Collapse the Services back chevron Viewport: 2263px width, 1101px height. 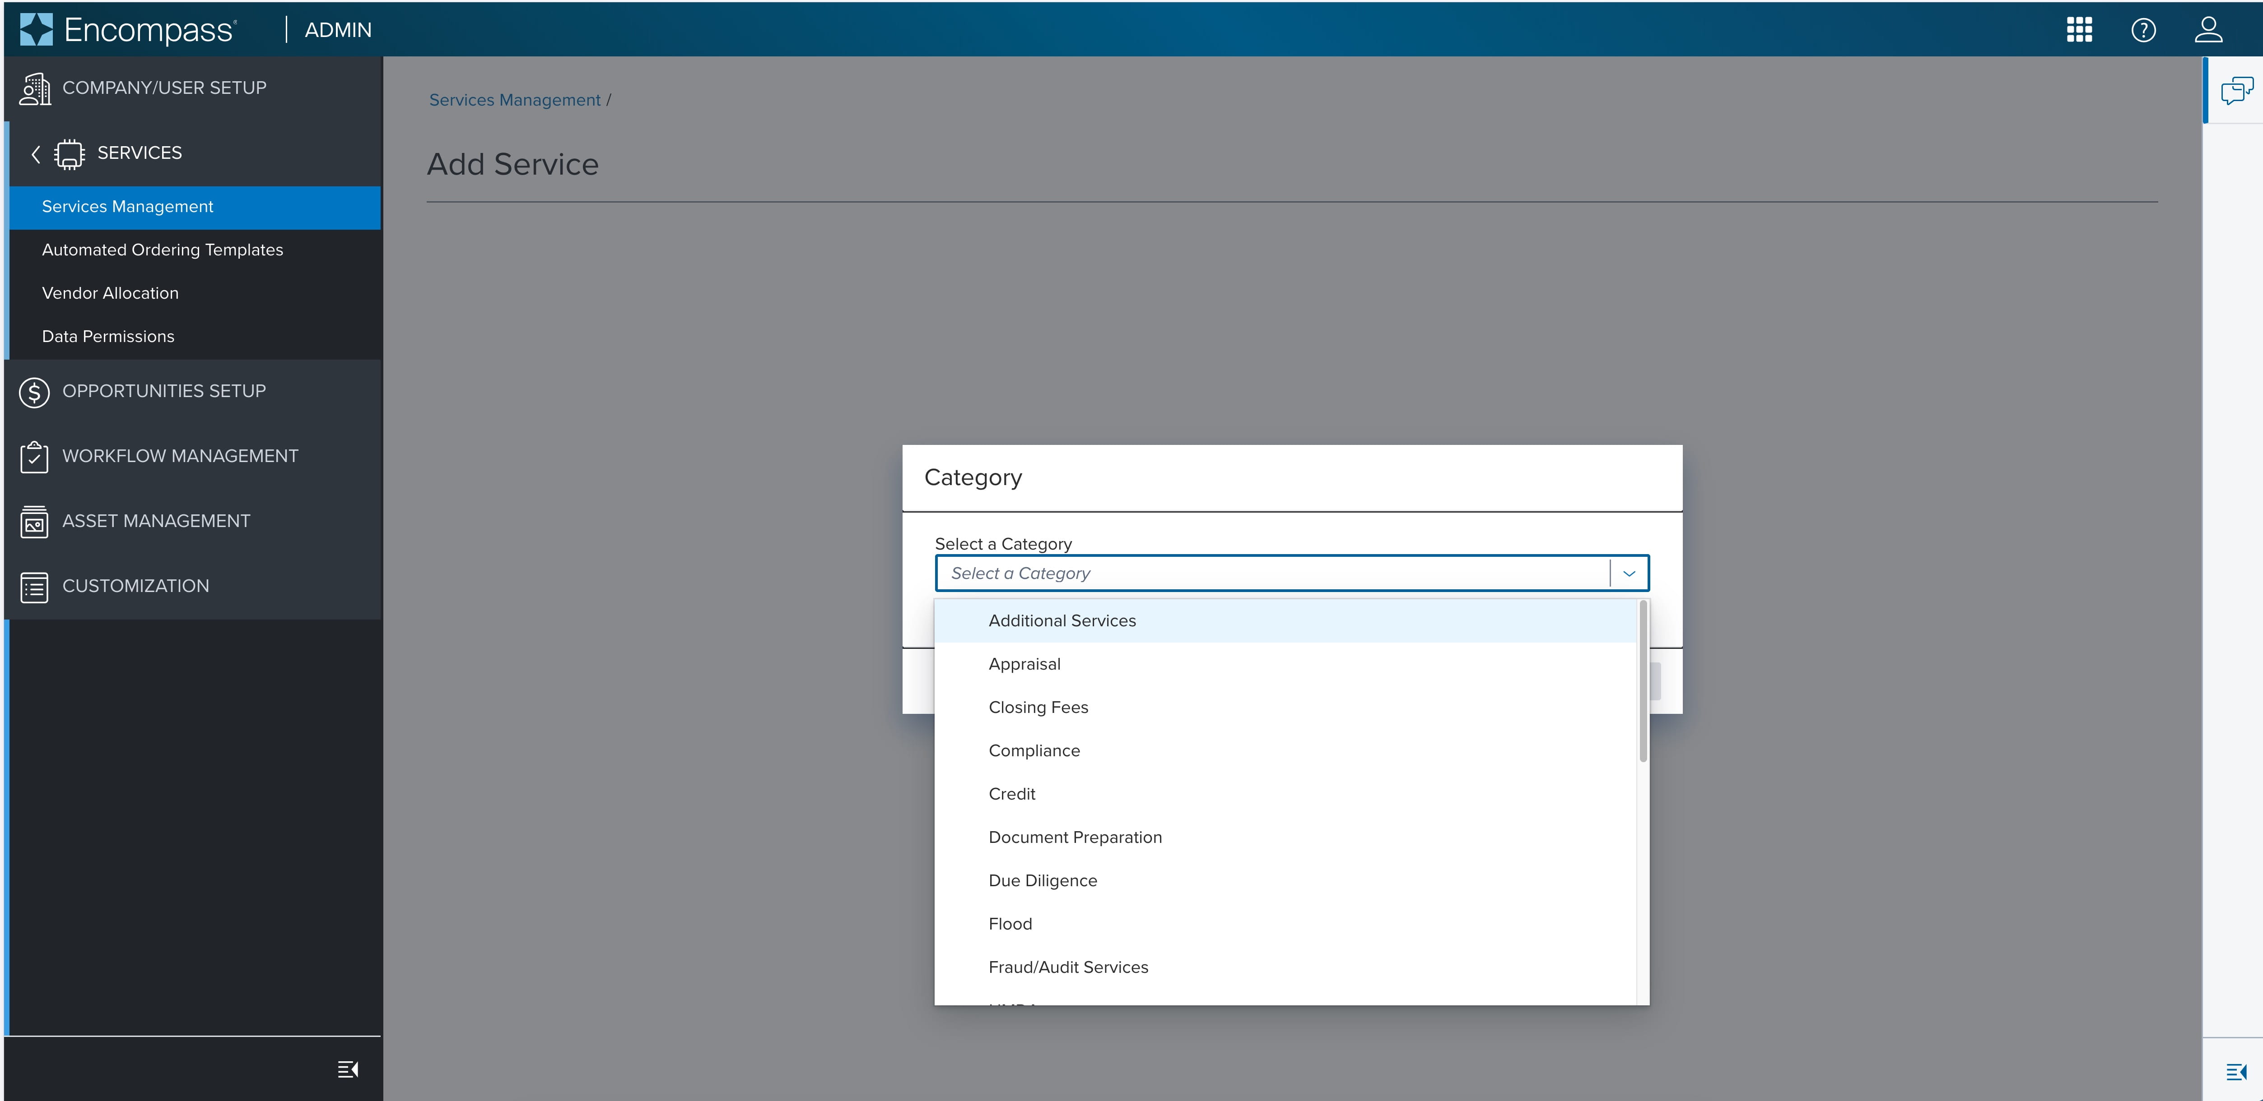pos(35,154)
